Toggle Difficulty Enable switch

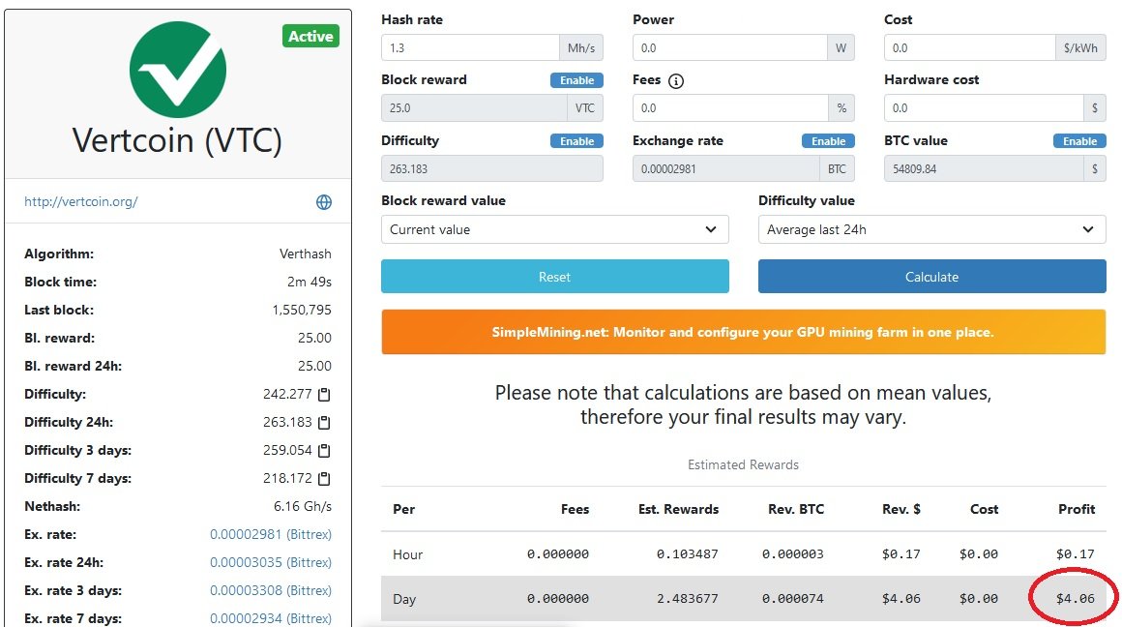point(576,141)
